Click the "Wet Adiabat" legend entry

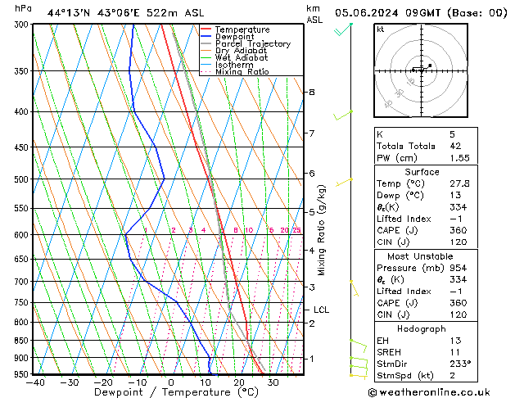[242, 57]
